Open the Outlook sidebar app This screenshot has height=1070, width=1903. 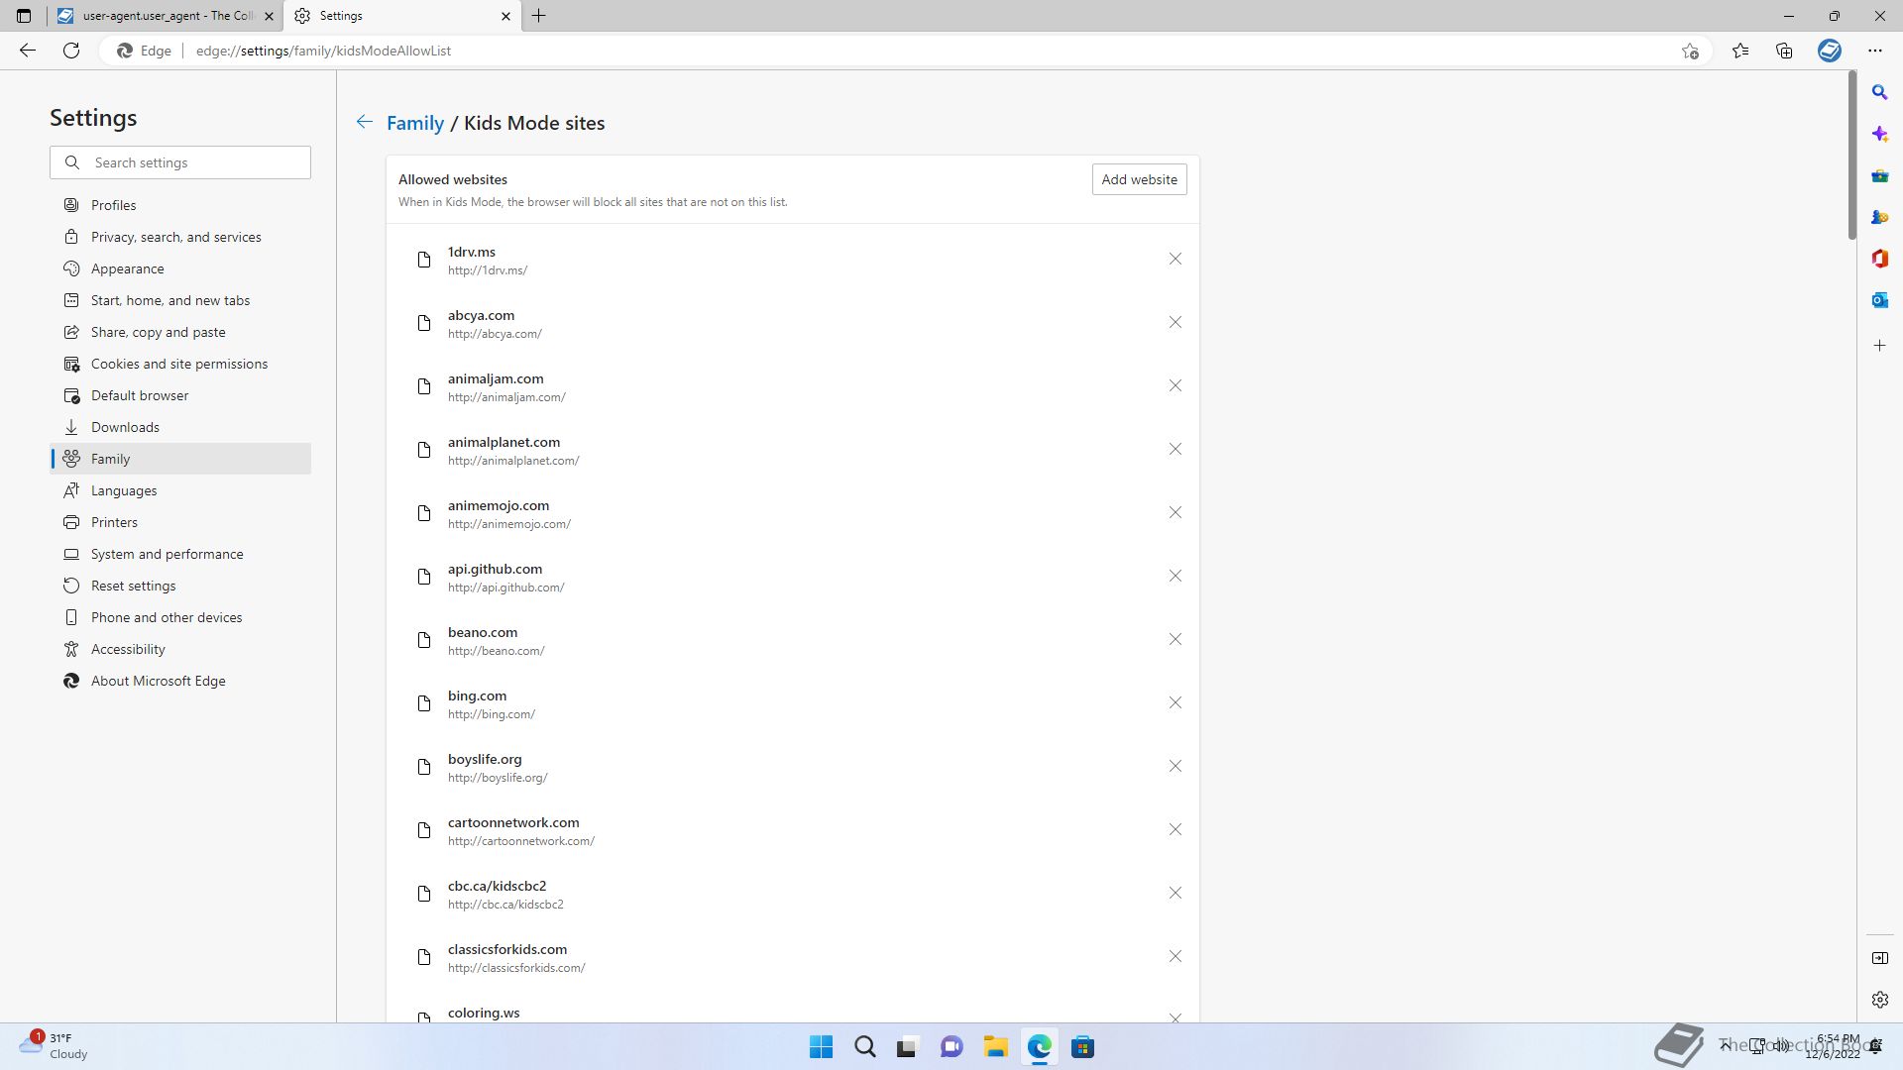click(x=1879, y=300)
